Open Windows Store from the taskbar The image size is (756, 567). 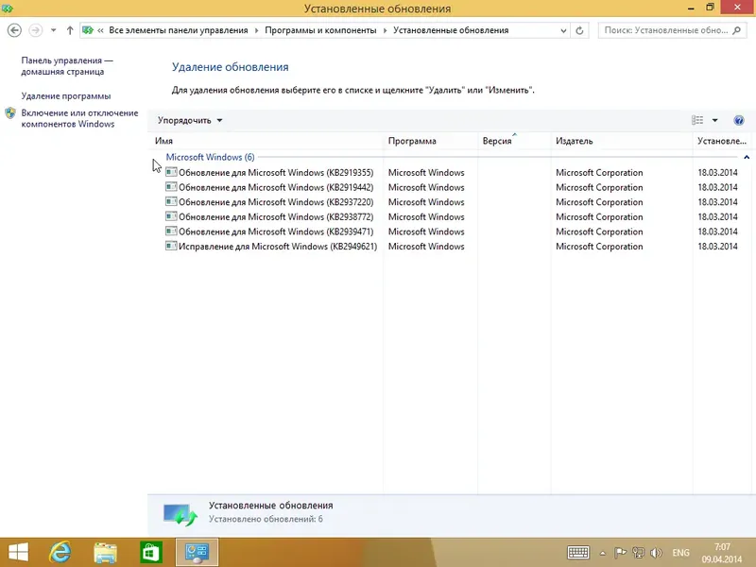150,553
